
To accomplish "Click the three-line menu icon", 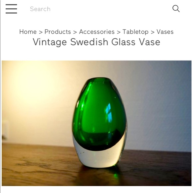I will [x=11, y=9].
